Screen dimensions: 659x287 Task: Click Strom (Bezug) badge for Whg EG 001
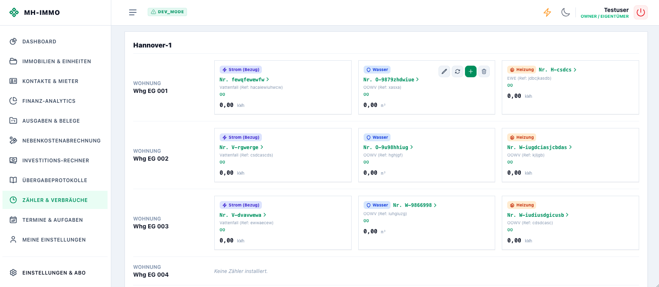click(241, 70)
